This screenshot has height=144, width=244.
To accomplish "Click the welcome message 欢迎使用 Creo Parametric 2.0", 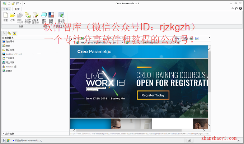I will point(28,140).
